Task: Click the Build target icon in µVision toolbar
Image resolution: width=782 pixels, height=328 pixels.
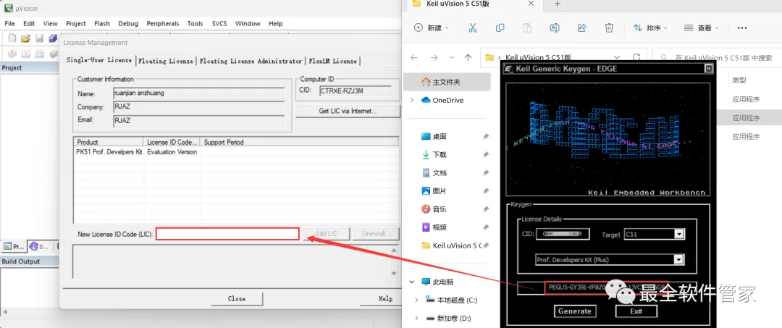Action: (x=26, y=54)
